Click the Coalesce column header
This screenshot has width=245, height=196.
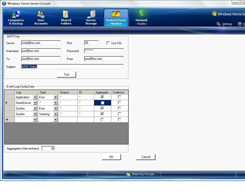click(120, 92)
